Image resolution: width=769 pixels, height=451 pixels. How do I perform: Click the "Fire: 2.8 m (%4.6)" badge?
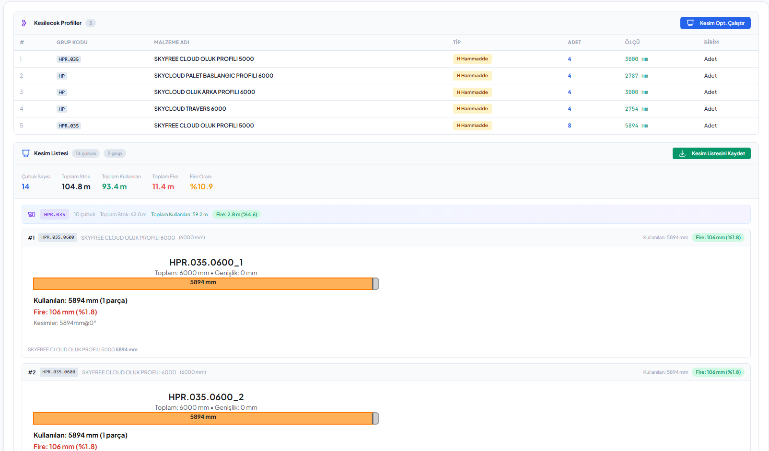(x=237, y=214)
